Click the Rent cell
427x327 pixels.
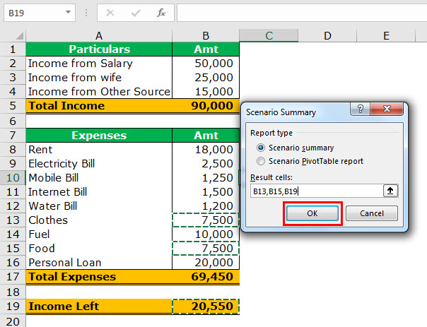[99, 149]
